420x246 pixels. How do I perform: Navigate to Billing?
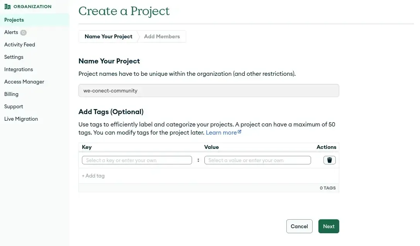pos(11,94)
